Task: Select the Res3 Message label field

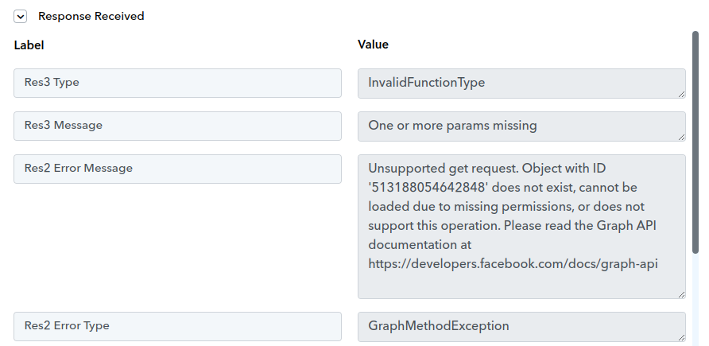Action: (x=178, y=126)
